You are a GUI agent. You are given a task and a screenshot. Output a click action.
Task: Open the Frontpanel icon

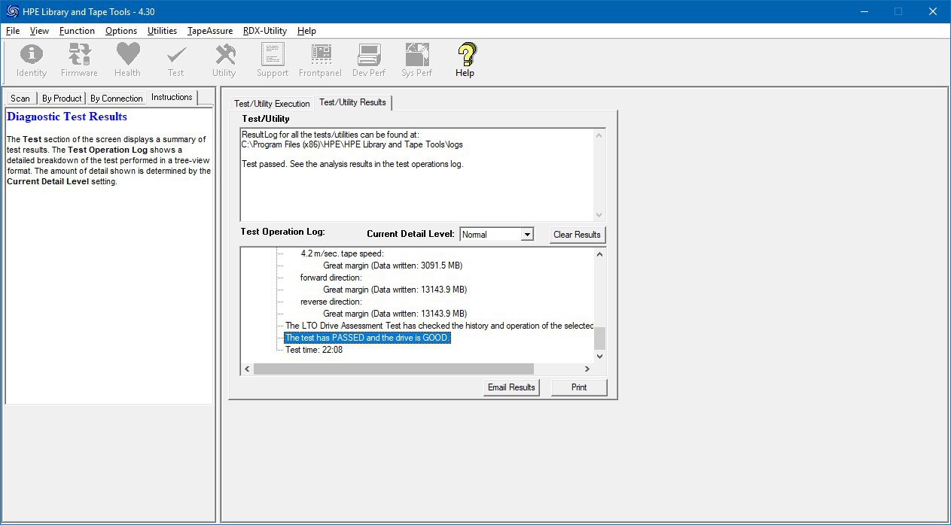(320, 61)
